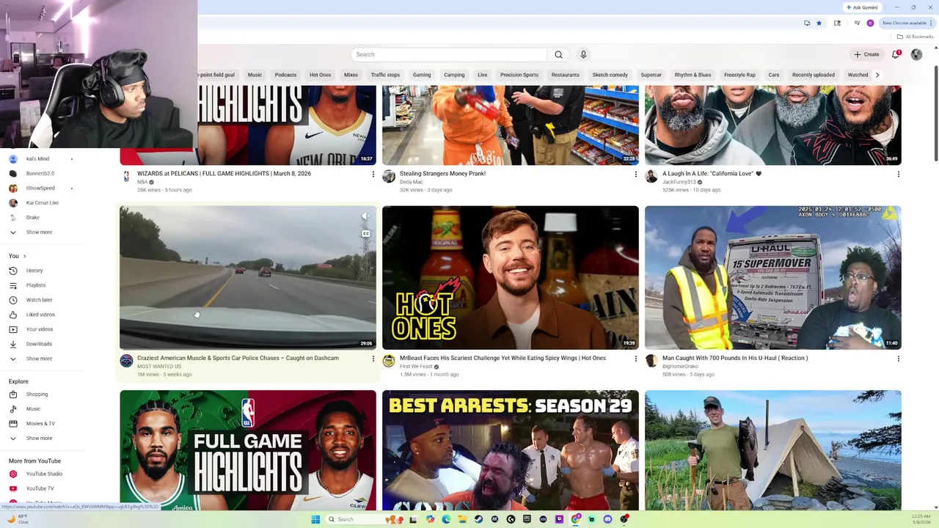Open Chrome profile avatar in toolbar

870,23
